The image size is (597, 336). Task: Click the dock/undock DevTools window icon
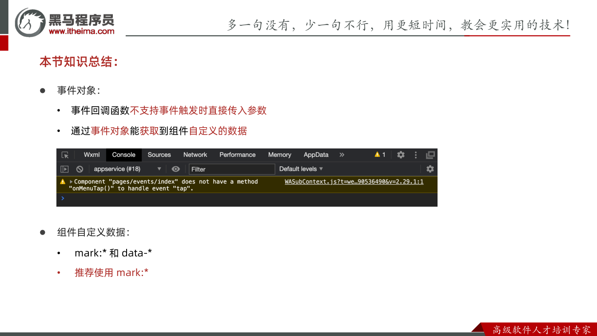coord(430,155)
